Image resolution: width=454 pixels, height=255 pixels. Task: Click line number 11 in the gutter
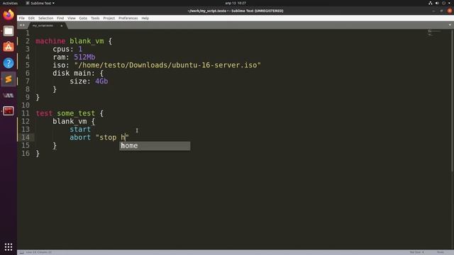coord(26,113)
